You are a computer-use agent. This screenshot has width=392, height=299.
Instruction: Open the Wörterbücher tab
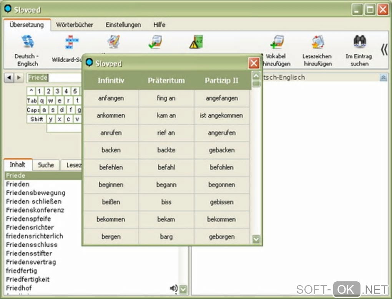[75, 25]
